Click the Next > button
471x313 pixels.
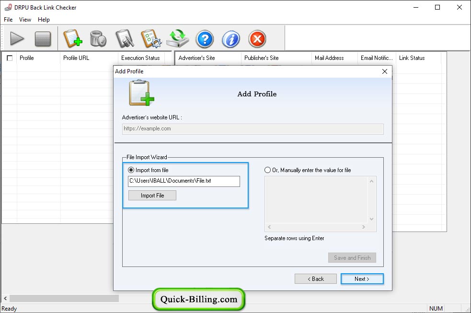coord(362,279)
